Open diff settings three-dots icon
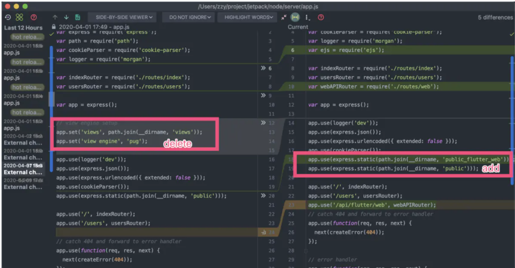The width and height of the screenshot is (515, 268). click(x=307, y=17)
